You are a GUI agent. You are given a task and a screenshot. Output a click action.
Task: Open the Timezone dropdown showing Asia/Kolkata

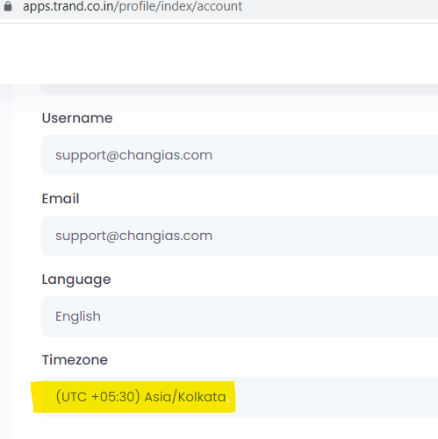pos(240,397)
